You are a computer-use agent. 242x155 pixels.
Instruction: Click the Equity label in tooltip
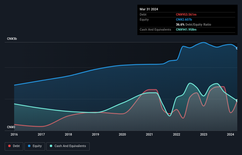(x=144, y=19)
